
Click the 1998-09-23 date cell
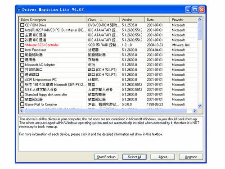pyautogui.click(x=155, y=105)
